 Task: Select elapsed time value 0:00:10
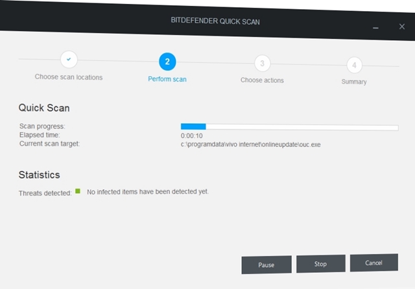tap(192, 136)
